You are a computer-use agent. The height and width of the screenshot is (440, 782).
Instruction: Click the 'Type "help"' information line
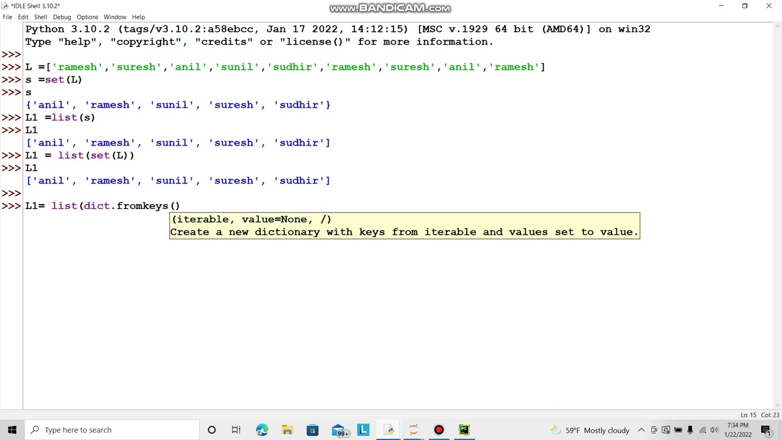tap(259, 42)
